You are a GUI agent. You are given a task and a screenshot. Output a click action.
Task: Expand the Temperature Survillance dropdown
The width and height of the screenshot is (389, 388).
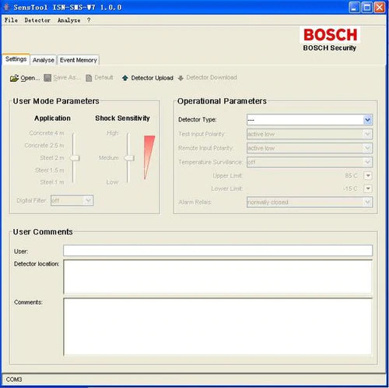pos(367,162)
